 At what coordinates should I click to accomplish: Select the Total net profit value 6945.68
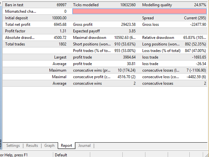(60, 25)
